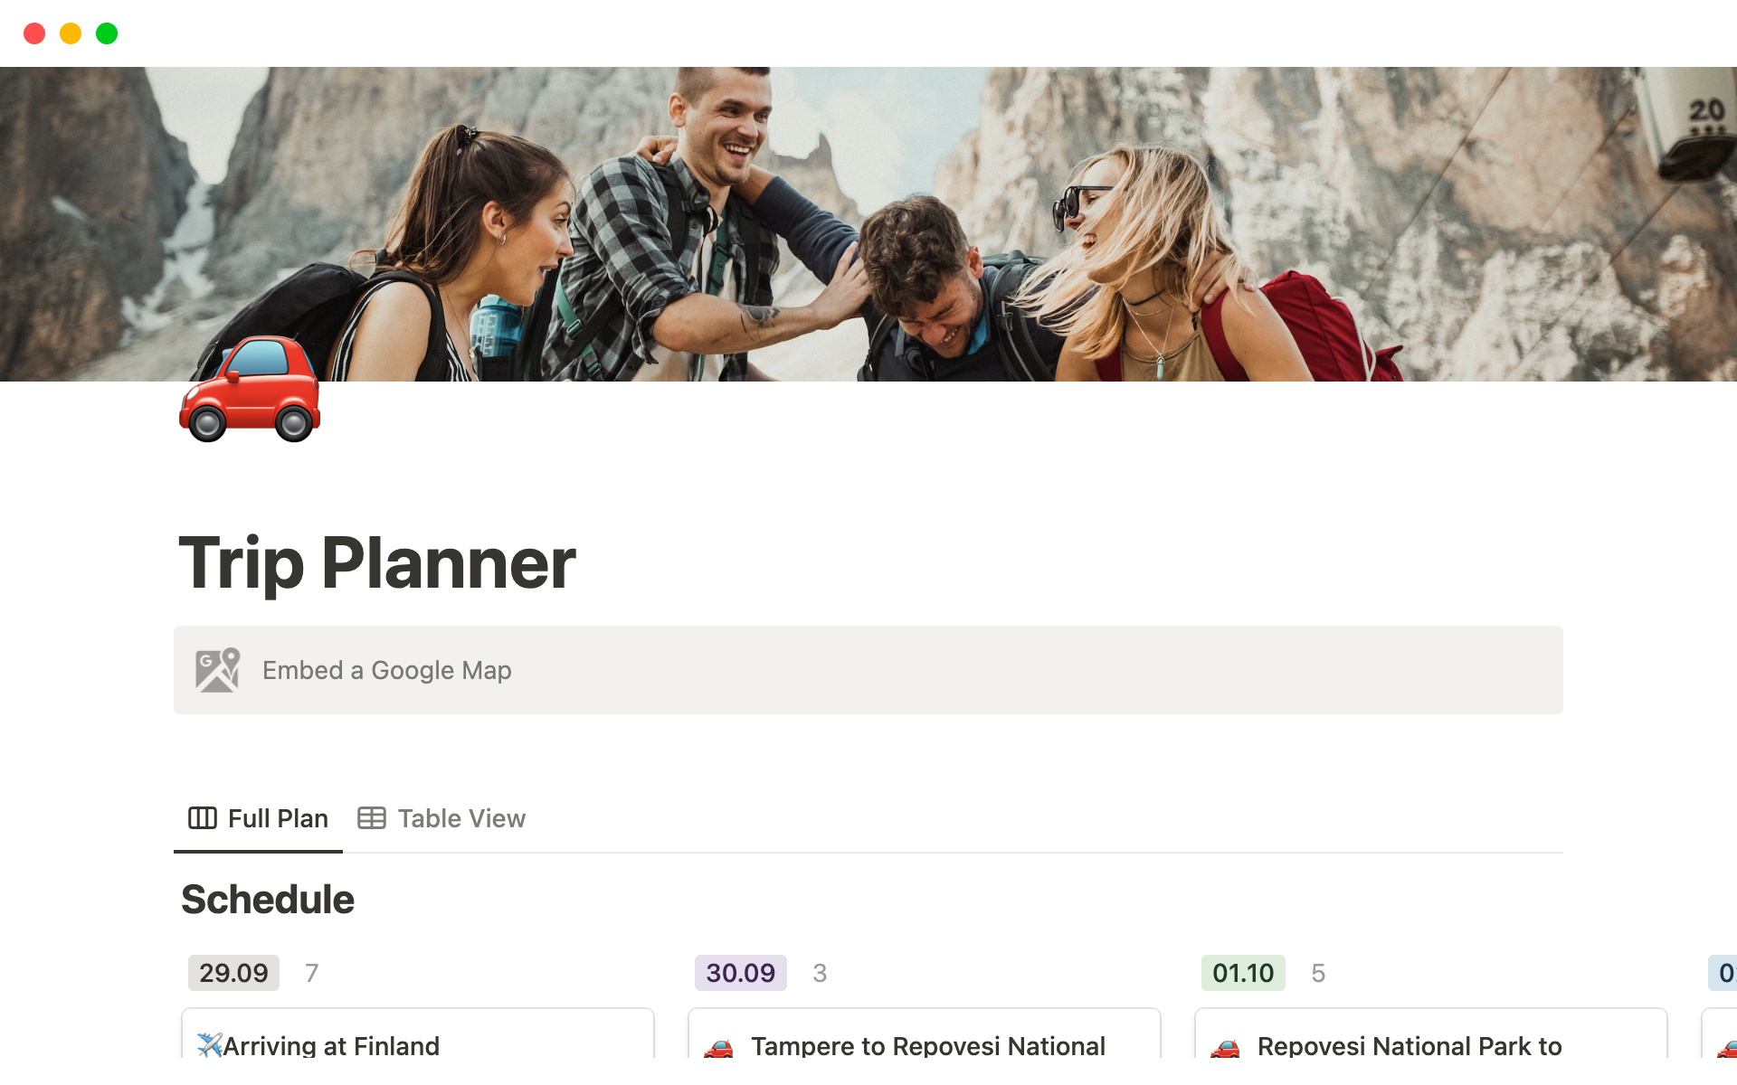Click the yellow minimize window button

(x=71, y=33)
